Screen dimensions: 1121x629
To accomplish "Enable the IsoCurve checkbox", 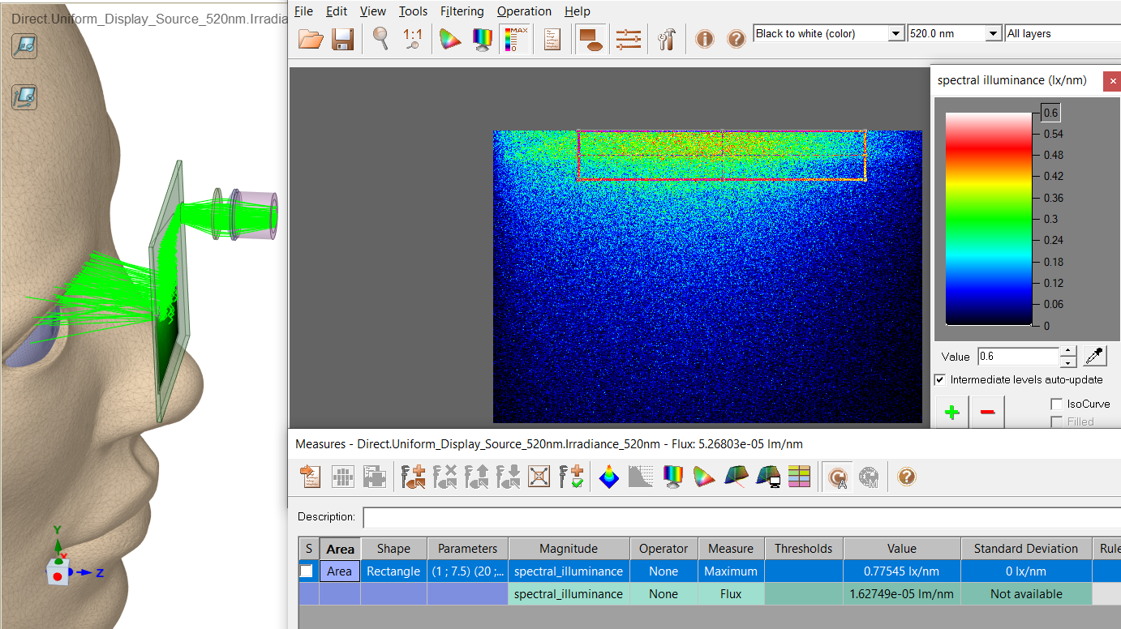I will coord(1056,404).
